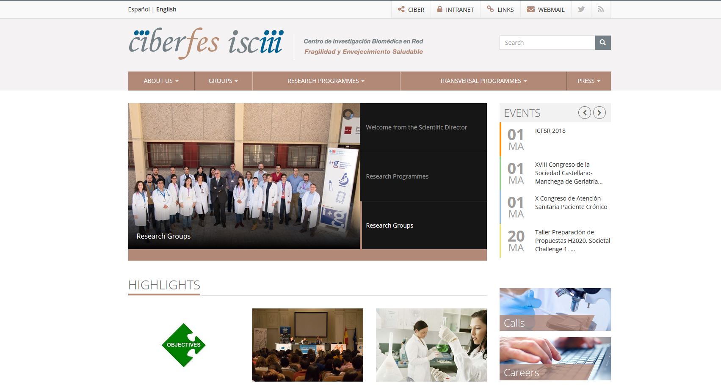Open the CIBER share link
This screenshot has width=721, height=385.
coord(411,9)
